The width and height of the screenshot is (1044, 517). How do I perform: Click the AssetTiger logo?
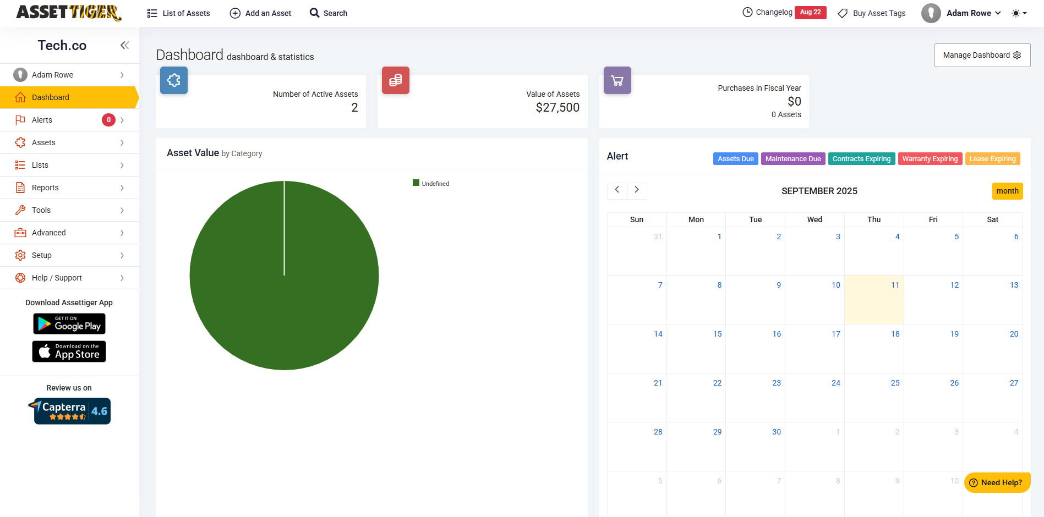click(x=69, y=13)
